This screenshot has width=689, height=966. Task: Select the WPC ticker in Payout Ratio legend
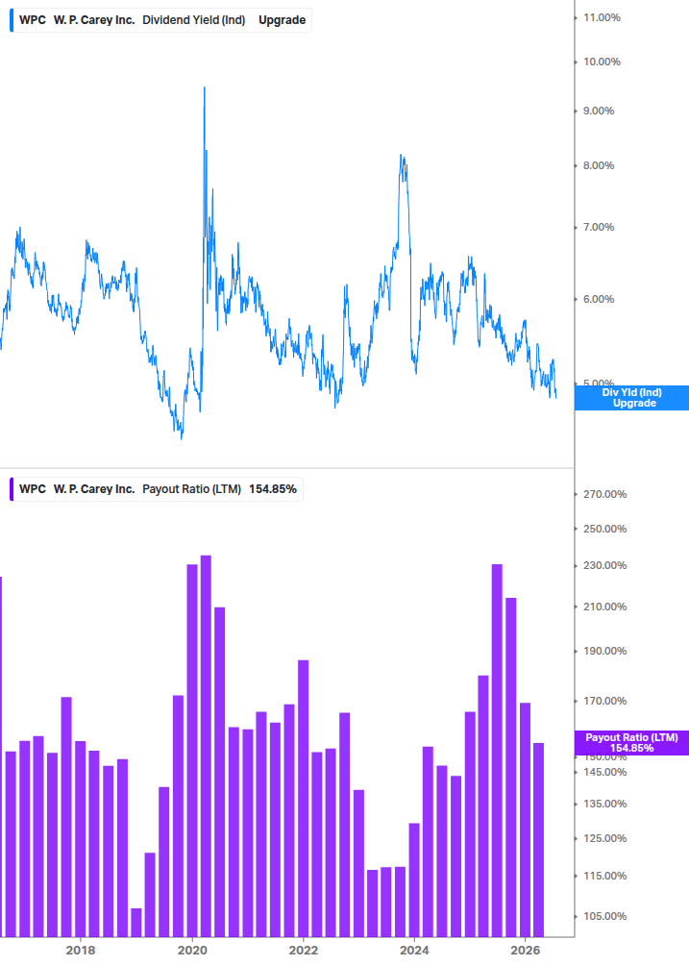click(33, 489)
